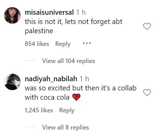
Task: Click the 1 h timestamp on nadiyah_nabilah's comment
Action: 84,79
